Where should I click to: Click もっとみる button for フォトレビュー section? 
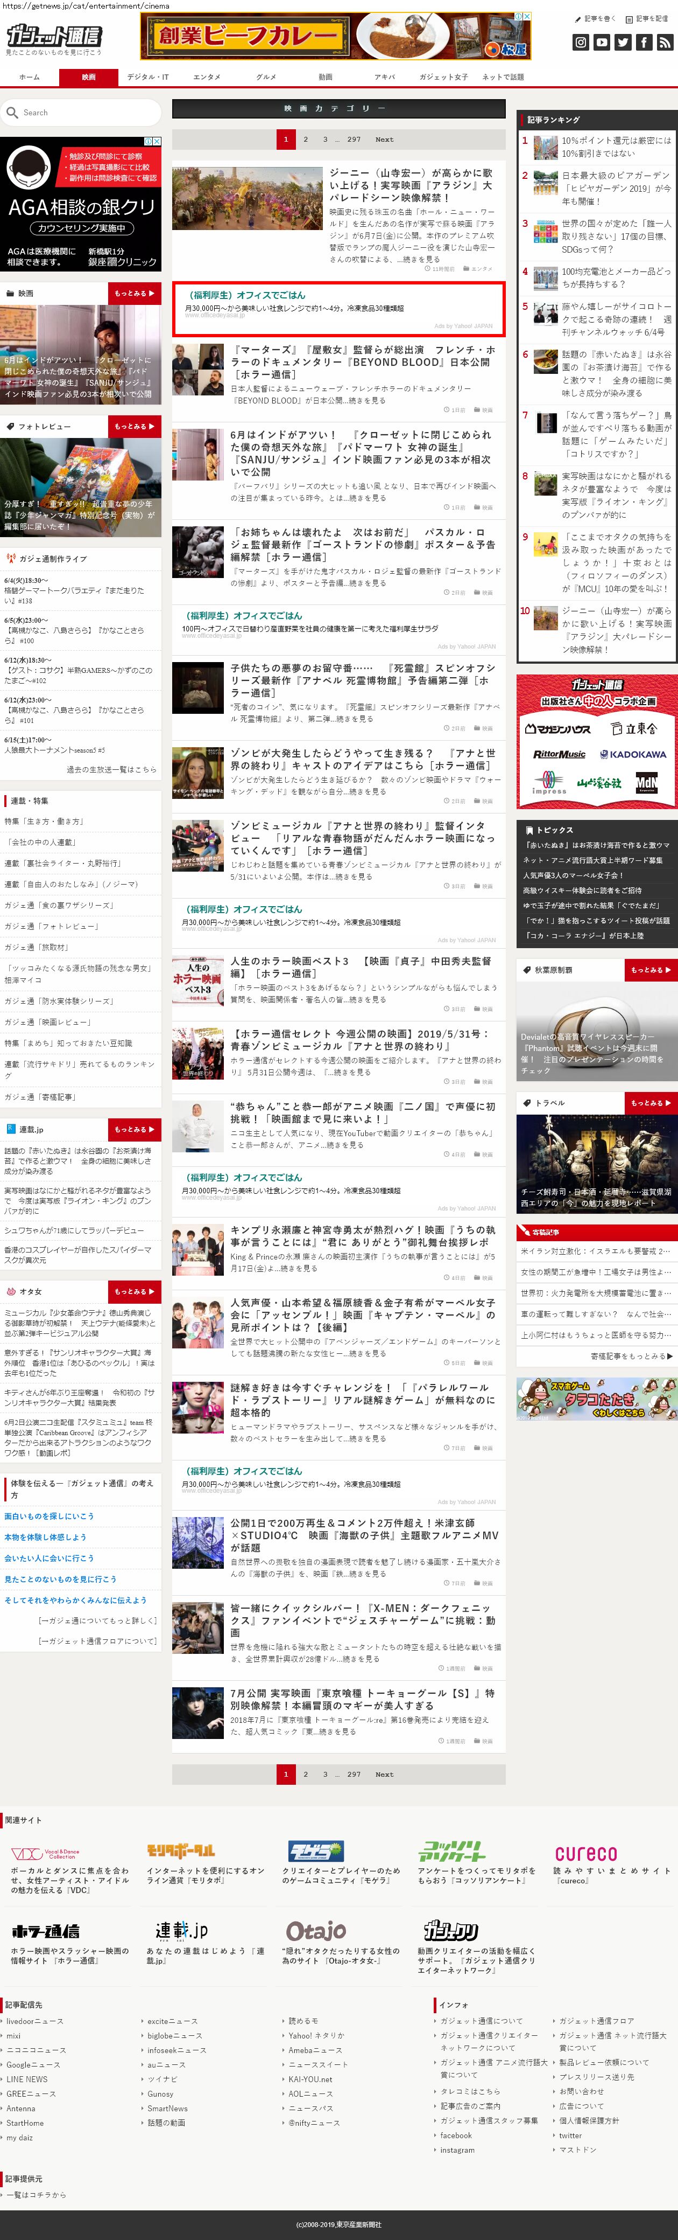135,427
